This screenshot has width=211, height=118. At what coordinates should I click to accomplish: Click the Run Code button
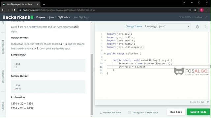[x=176, y=112]
